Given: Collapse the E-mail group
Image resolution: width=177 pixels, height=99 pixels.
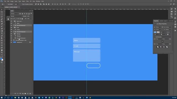Looking at the screenshot, I should [x=14, y=28].
